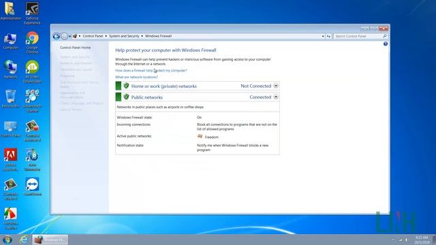The width and height of the screenshot is (436, 245).
Task: Click the 'Not Connected' status text
Action: pyautogui.click(x=256, y=86)
